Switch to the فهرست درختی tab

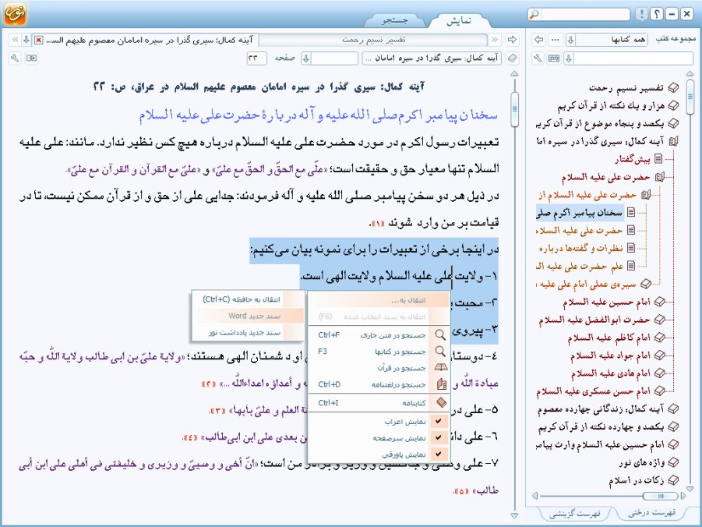tap(652, 513)
